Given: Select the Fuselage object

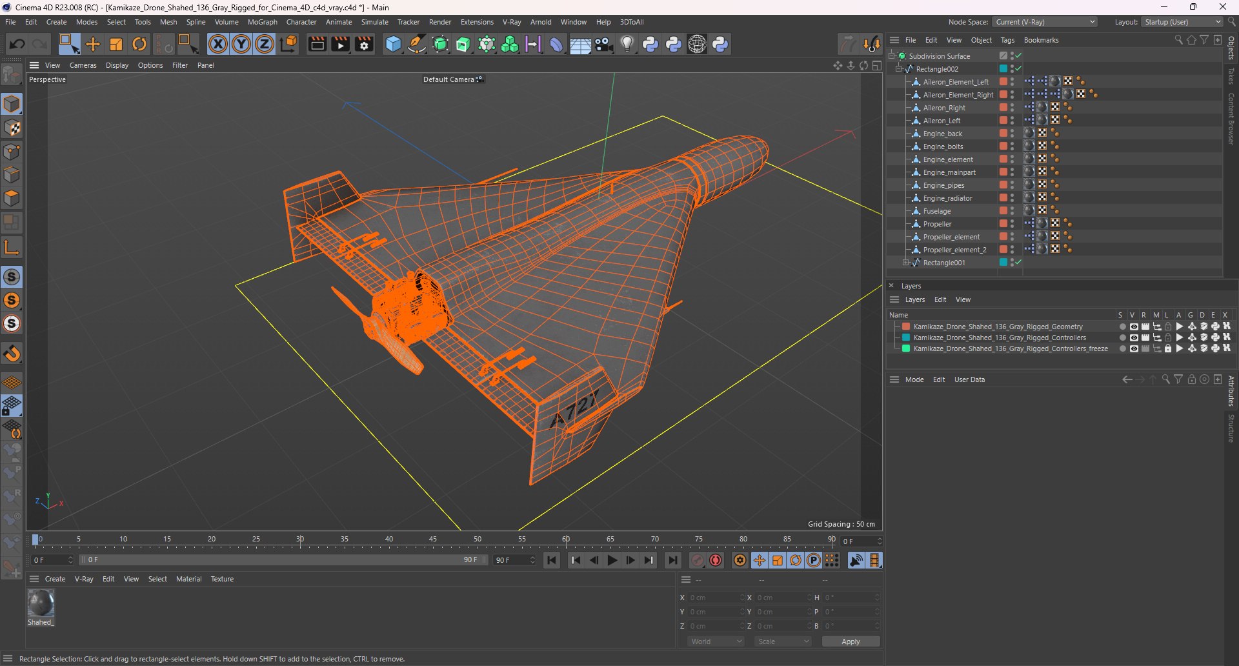Looking at the screenshot, I should click(x=936, y=211).
